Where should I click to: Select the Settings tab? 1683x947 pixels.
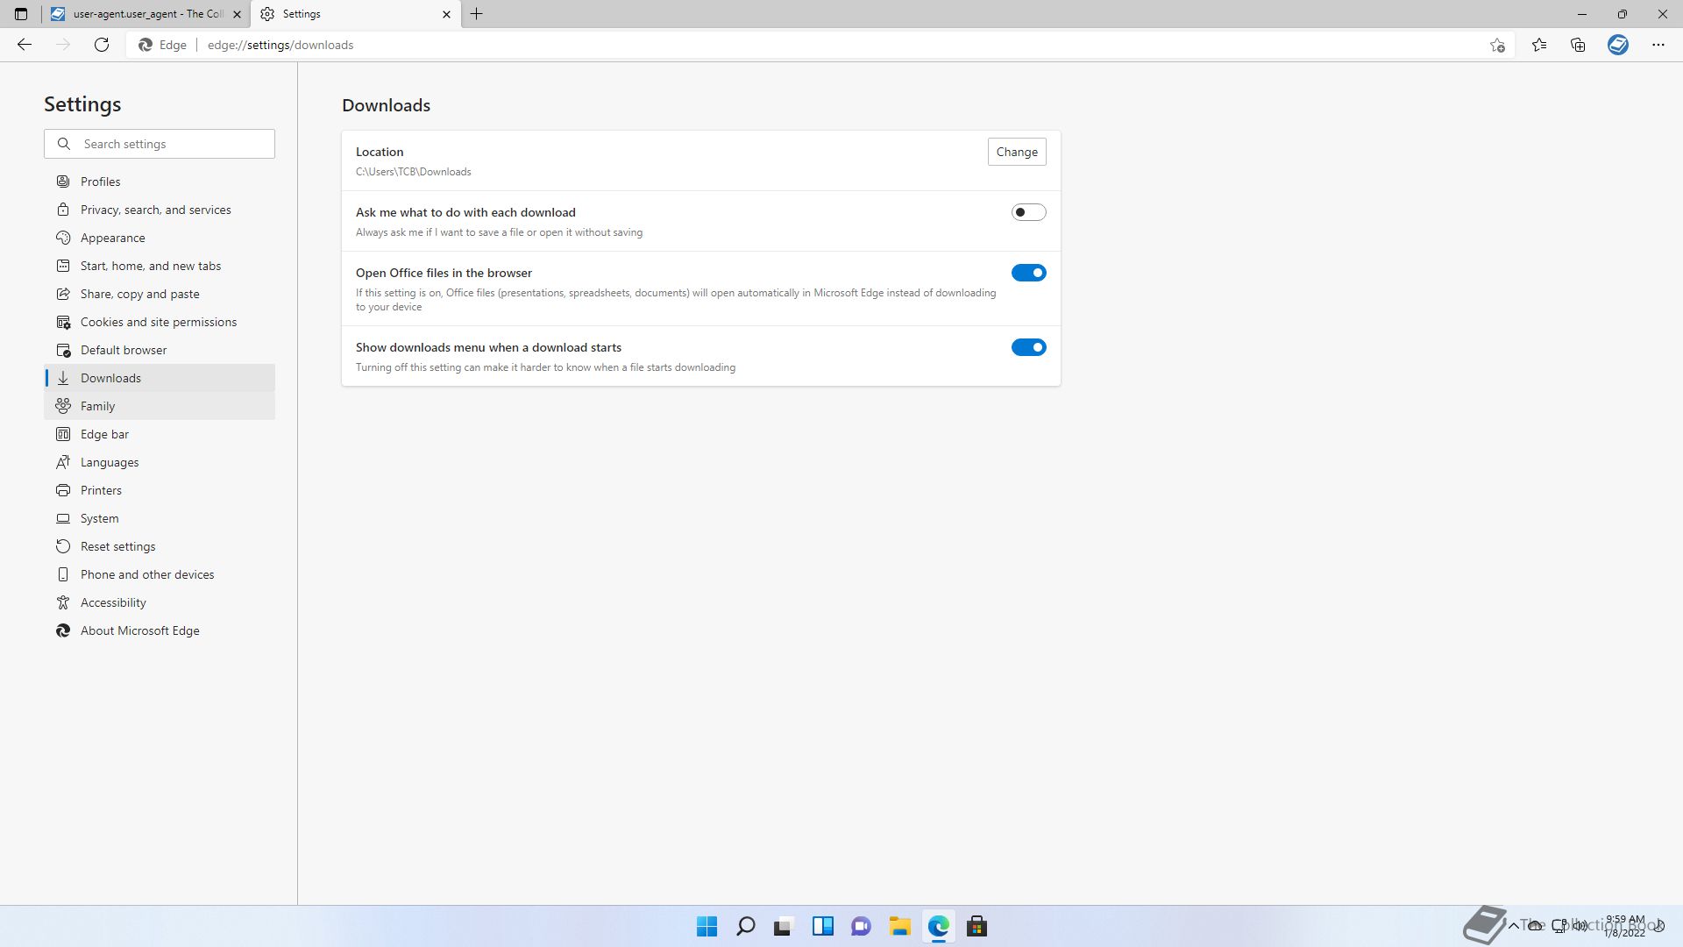click(356, 14)
